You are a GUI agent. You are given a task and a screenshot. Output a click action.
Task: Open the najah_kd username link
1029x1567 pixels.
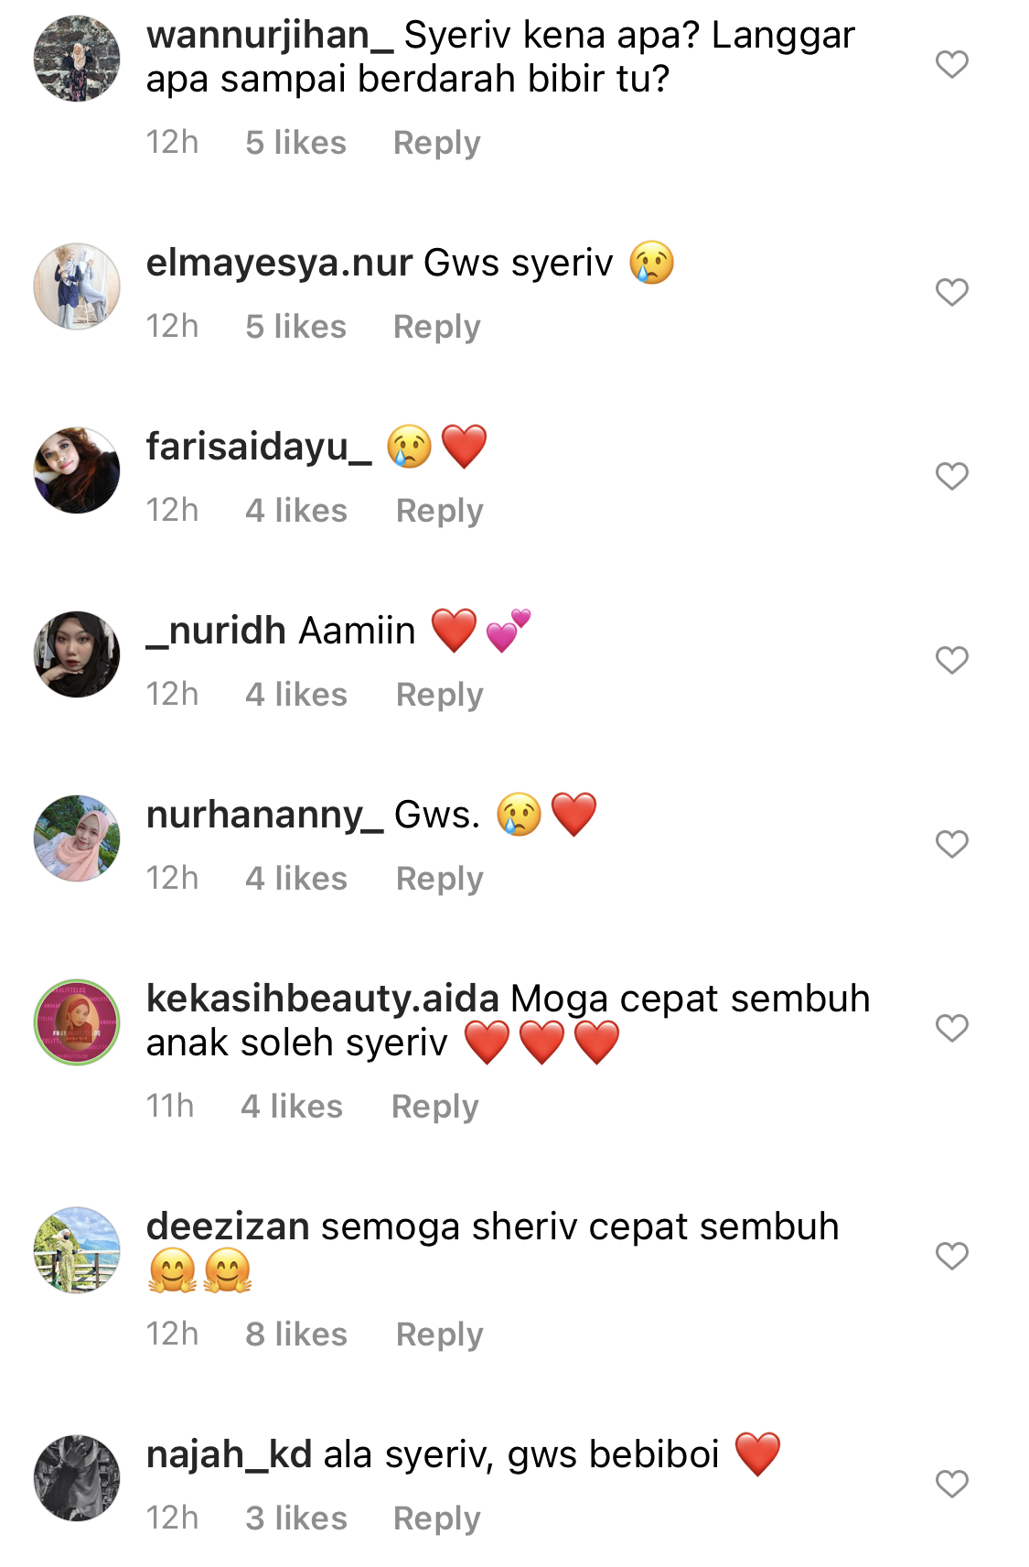click(x=229, y=1454)
